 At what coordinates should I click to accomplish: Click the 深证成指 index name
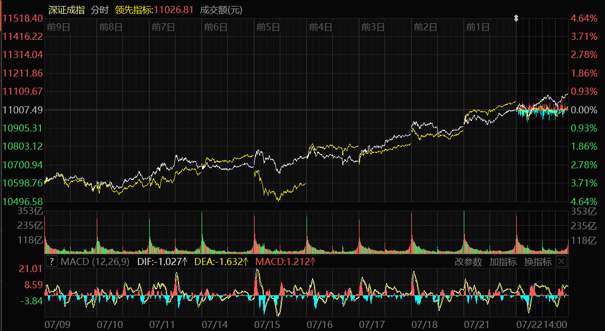click(x=66, y=10)
